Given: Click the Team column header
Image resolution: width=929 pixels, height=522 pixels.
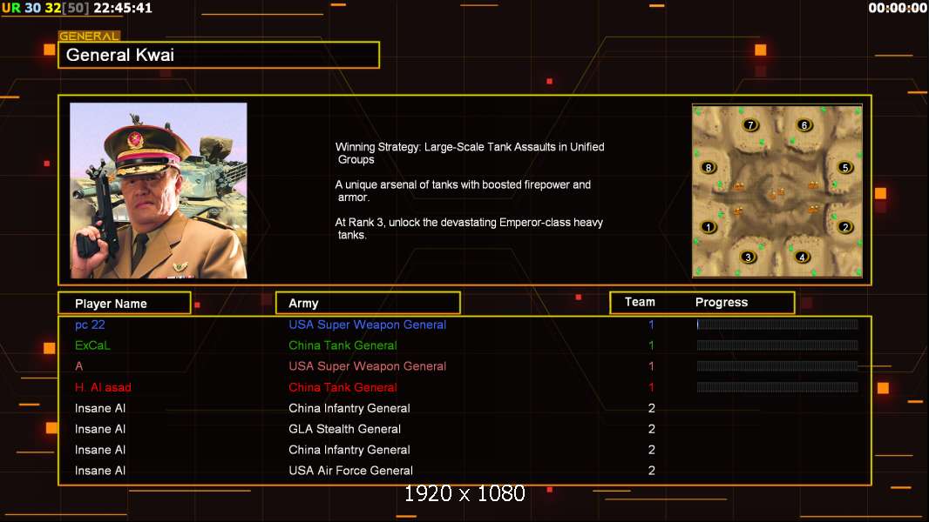Looking at the screenshot, I should pyautogui.click(x=640, y=302).
